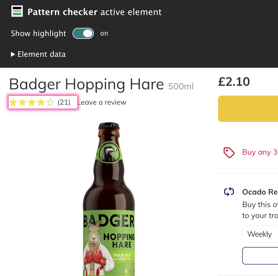
Task: Toggle the Show highlight switch off
Action: [83, 34]
